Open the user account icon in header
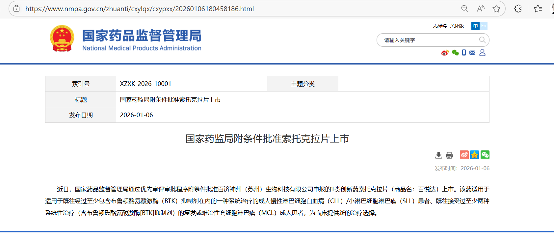This screenshot has height=236, width=554. [482, 53]
